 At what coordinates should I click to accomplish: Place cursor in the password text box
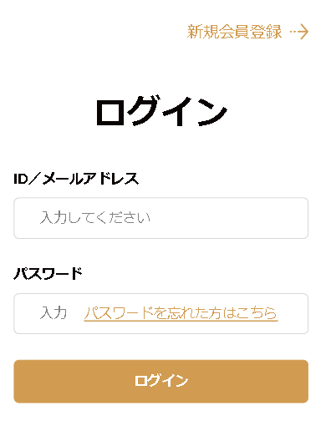click(x=161, y=313)
